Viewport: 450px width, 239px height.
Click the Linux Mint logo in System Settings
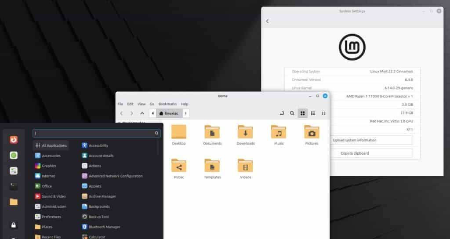[x=352, y=47]
